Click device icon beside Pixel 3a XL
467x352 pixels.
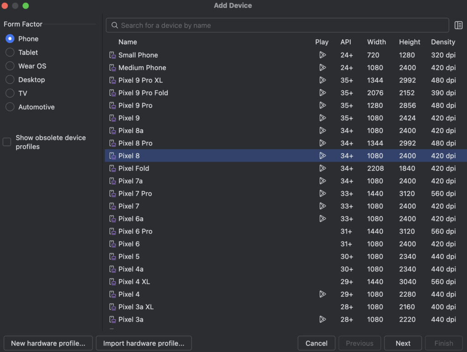[x=113, y=307]
